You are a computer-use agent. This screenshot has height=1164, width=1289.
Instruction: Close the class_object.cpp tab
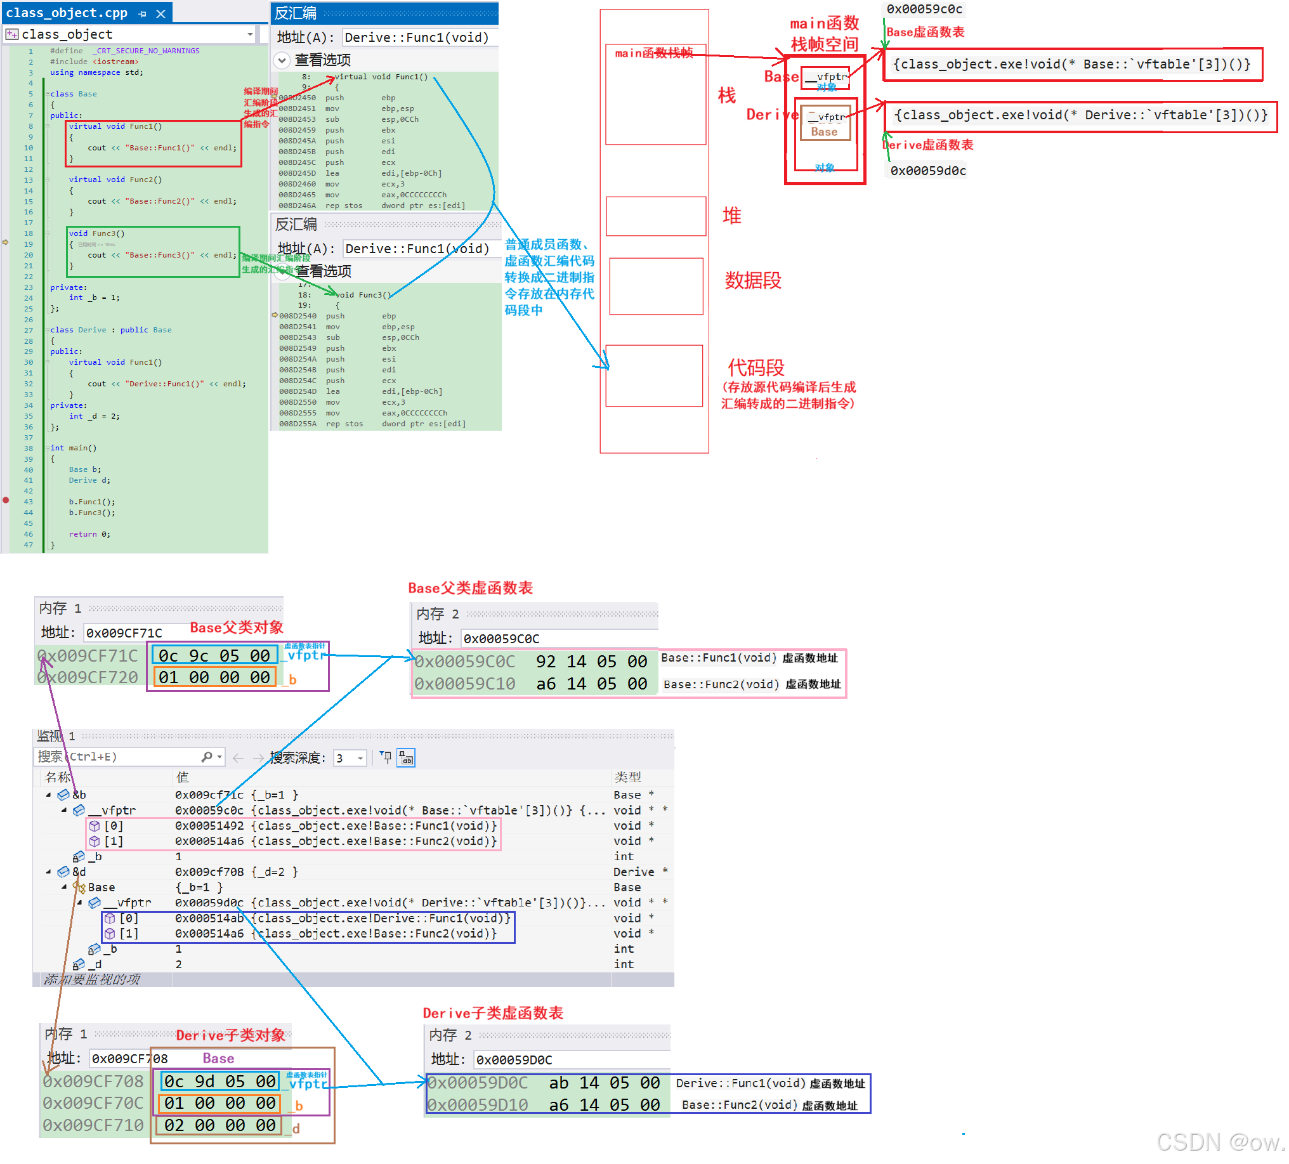tap(161, 13)
